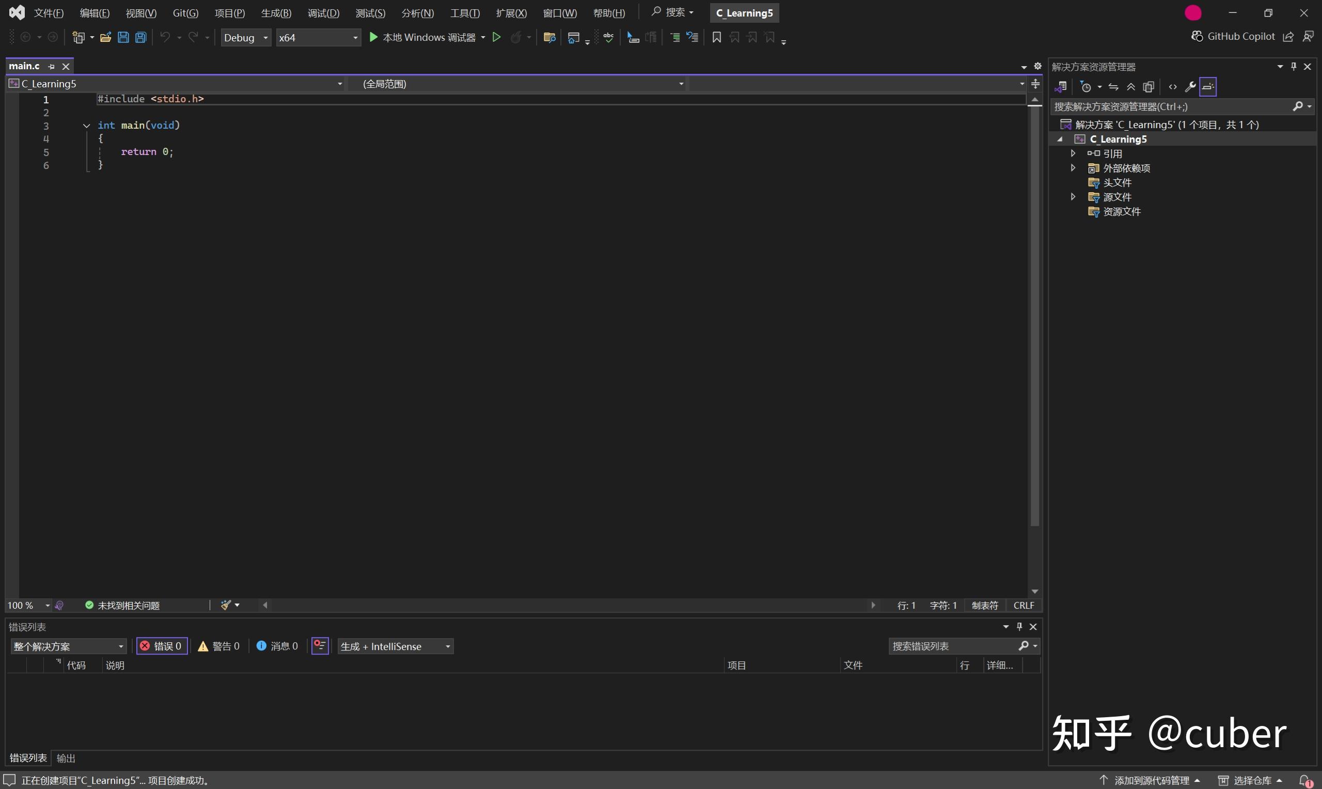The width and height of the screenshot is (1322, 789).
Task: Toggle the 错误 0 filter
Action: (162, 645)
